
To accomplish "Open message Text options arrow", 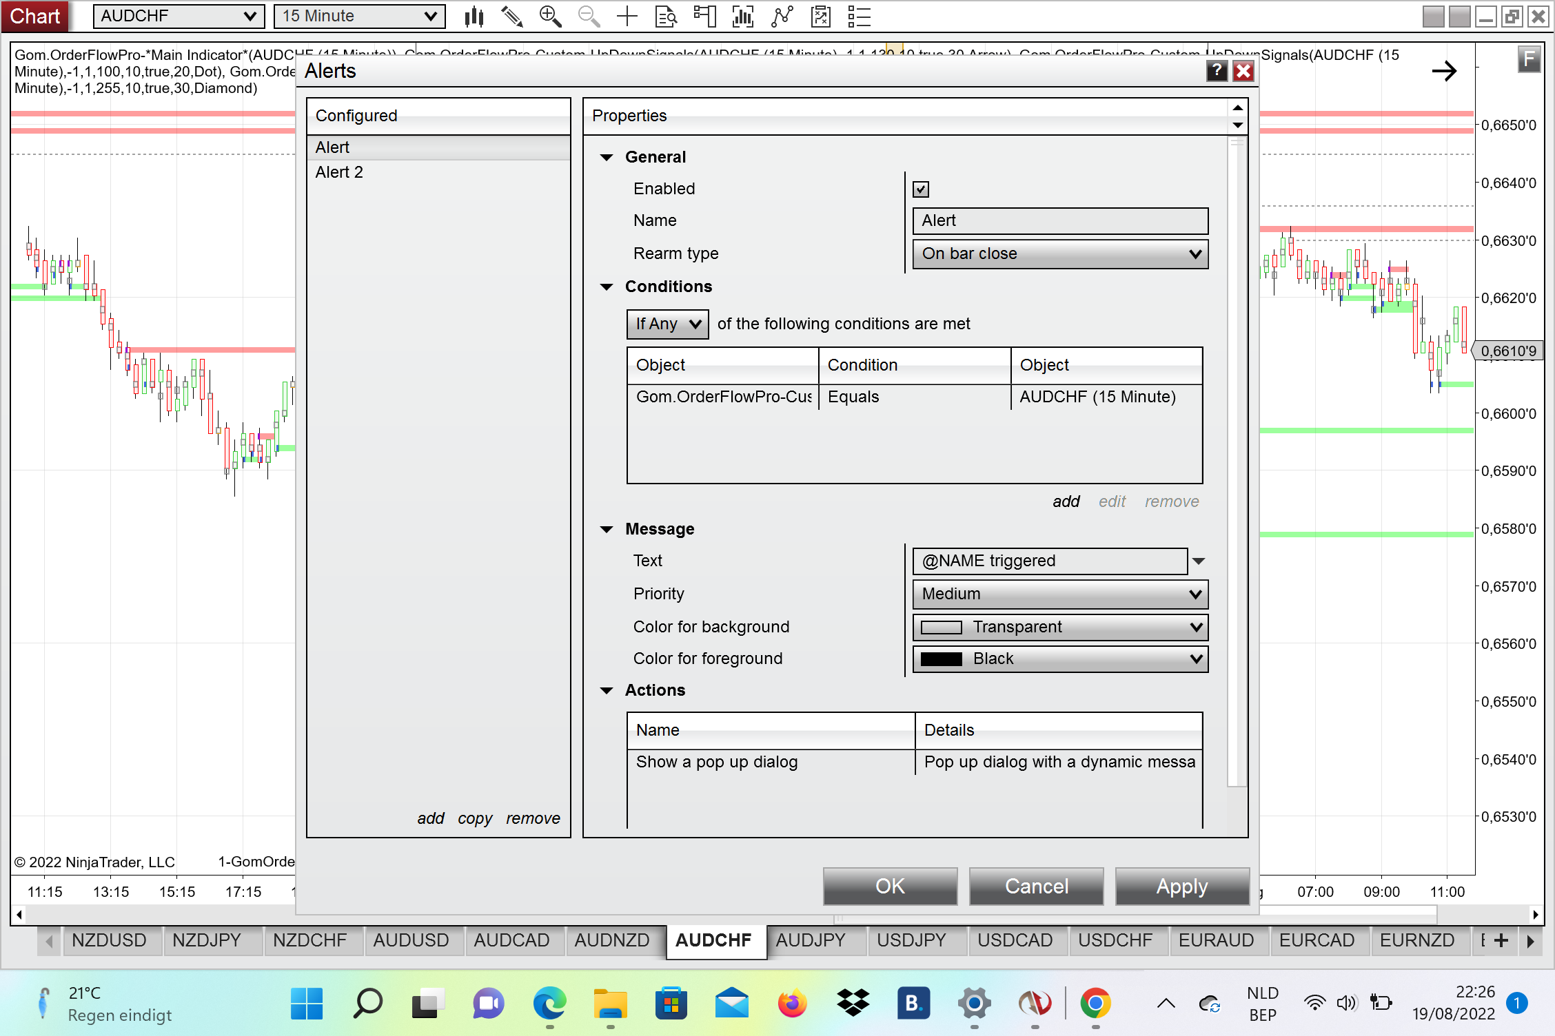I will pyautogui.click(x=1199, y=561).
